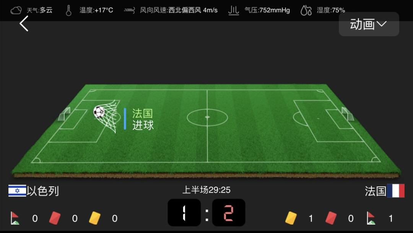Go back using the left arrow

click(x=24, y=24)
